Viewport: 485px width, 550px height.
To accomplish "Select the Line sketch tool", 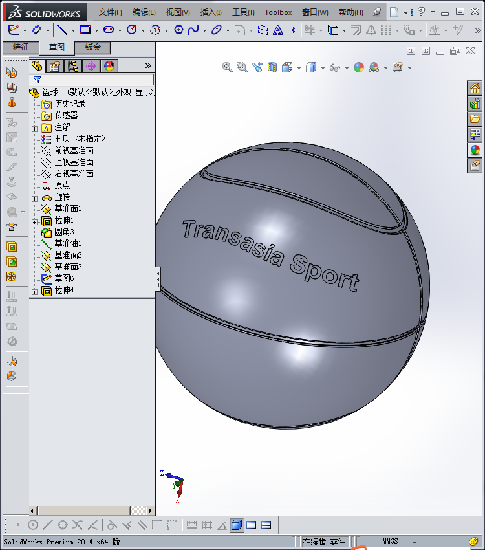I will click(x=62, y=30).
